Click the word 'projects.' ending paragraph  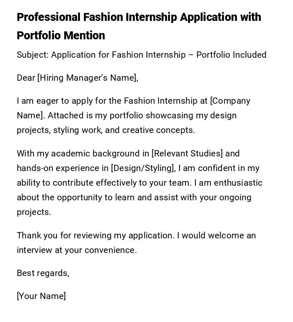click(33, 212)
